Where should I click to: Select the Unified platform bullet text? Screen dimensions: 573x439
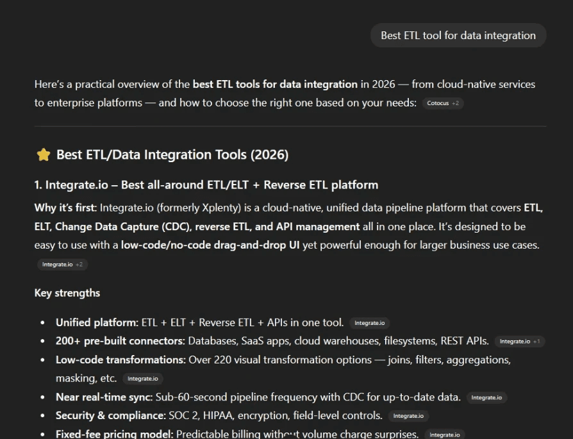199,322
